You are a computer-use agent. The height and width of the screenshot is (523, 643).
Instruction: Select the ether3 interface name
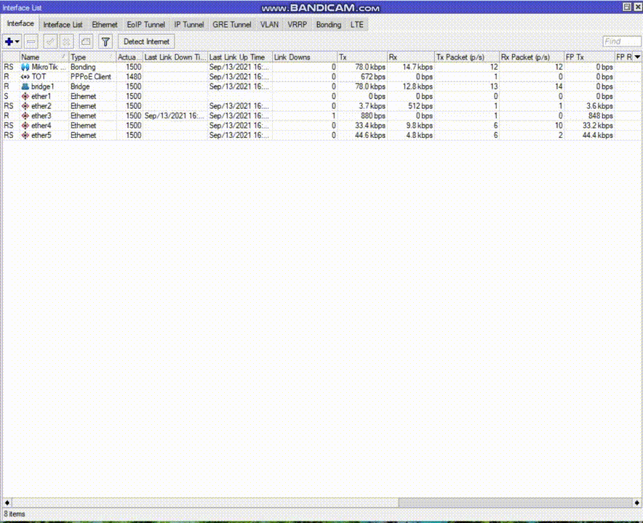pos(41,116)
